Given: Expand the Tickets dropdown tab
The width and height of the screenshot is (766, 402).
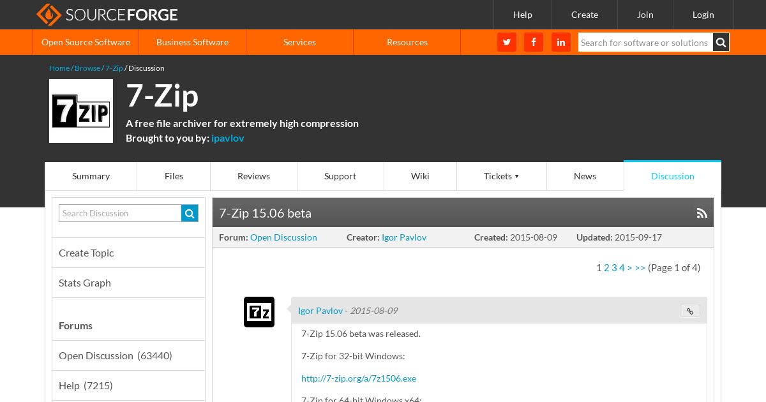Looking at the screenshot, I should (502, 176).
